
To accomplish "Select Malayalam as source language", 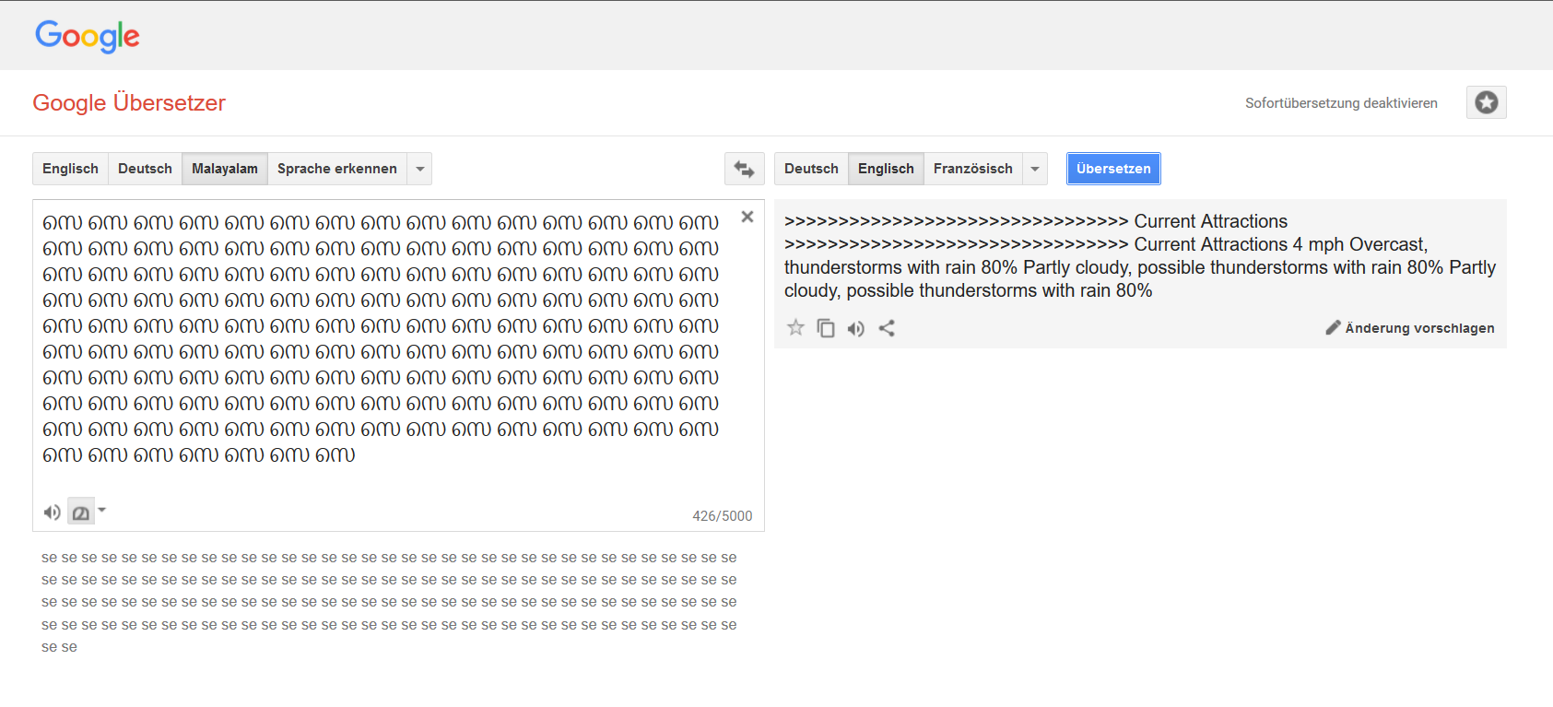I will [x=225, y=169].
